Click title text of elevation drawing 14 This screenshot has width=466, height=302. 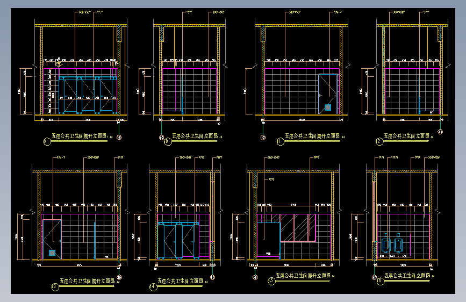(181, 281)
